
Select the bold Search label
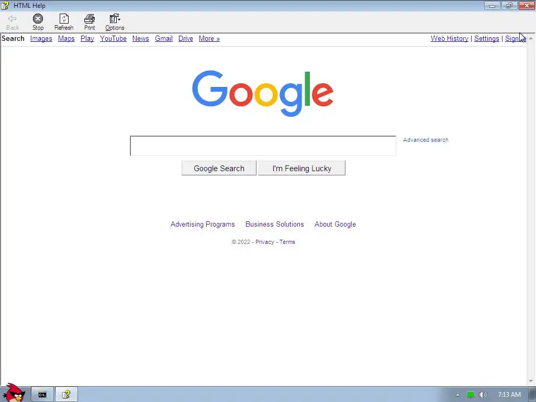[13, 39]
